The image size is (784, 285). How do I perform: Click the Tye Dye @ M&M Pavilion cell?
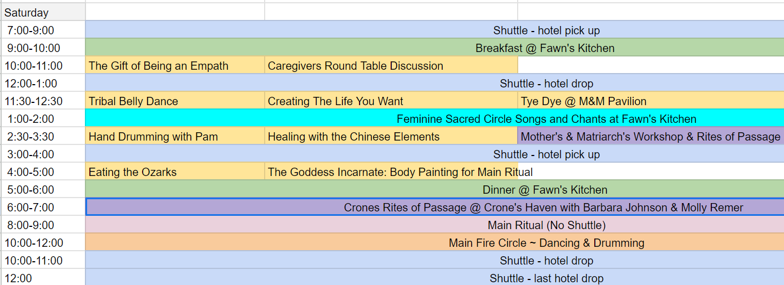coord(651,101)
